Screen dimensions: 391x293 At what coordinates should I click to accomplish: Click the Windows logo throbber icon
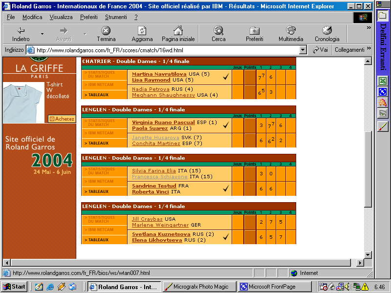363,18
